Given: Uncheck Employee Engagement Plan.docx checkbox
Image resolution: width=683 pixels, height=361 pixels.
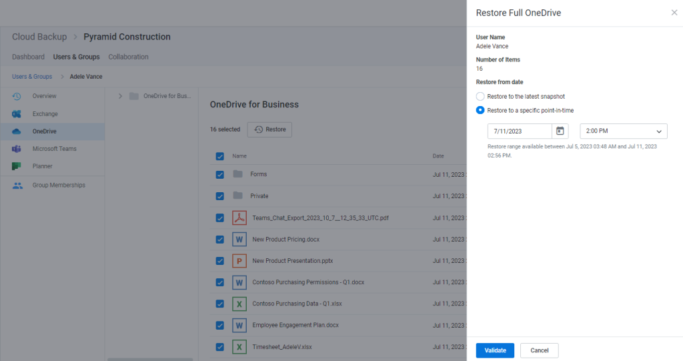Looking at the screenshot, I should pyautogui.click(x=220, y=325).
